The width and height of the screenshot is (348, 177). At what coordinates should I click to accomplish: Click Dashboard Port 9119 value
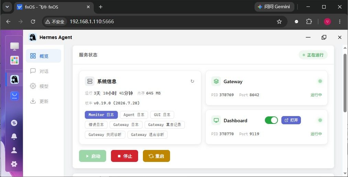254,134
